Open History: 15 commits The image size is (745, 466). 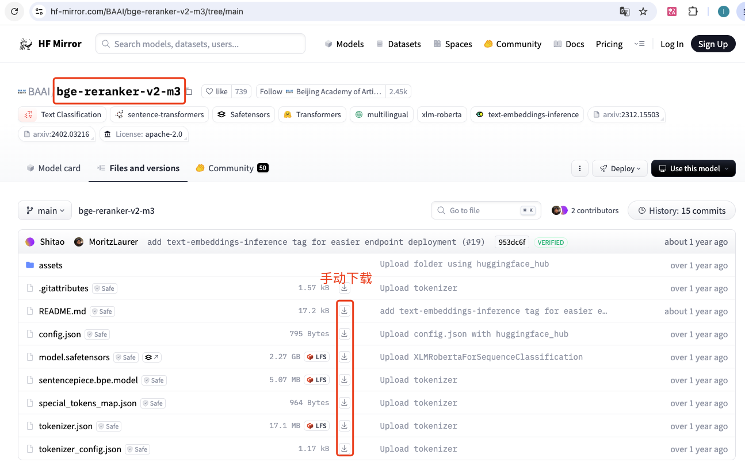(x=682, y=210)
